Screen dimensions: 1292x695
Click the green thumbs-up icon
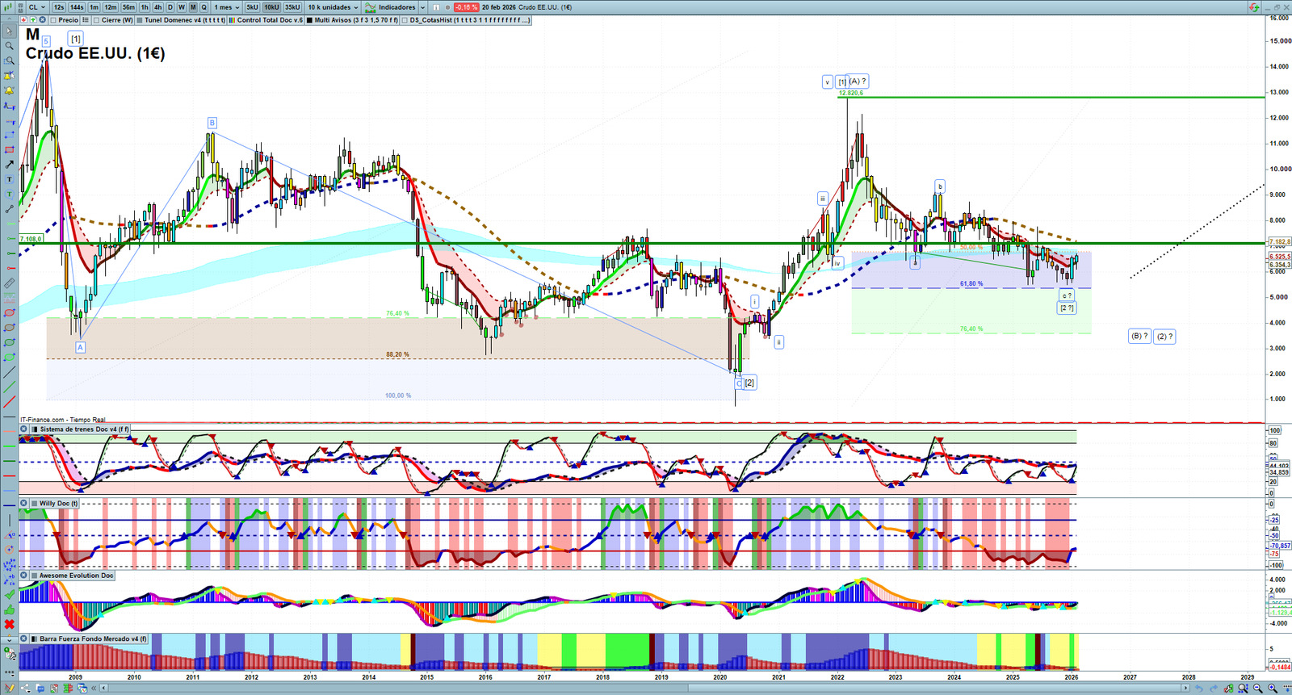coord(9,609)
